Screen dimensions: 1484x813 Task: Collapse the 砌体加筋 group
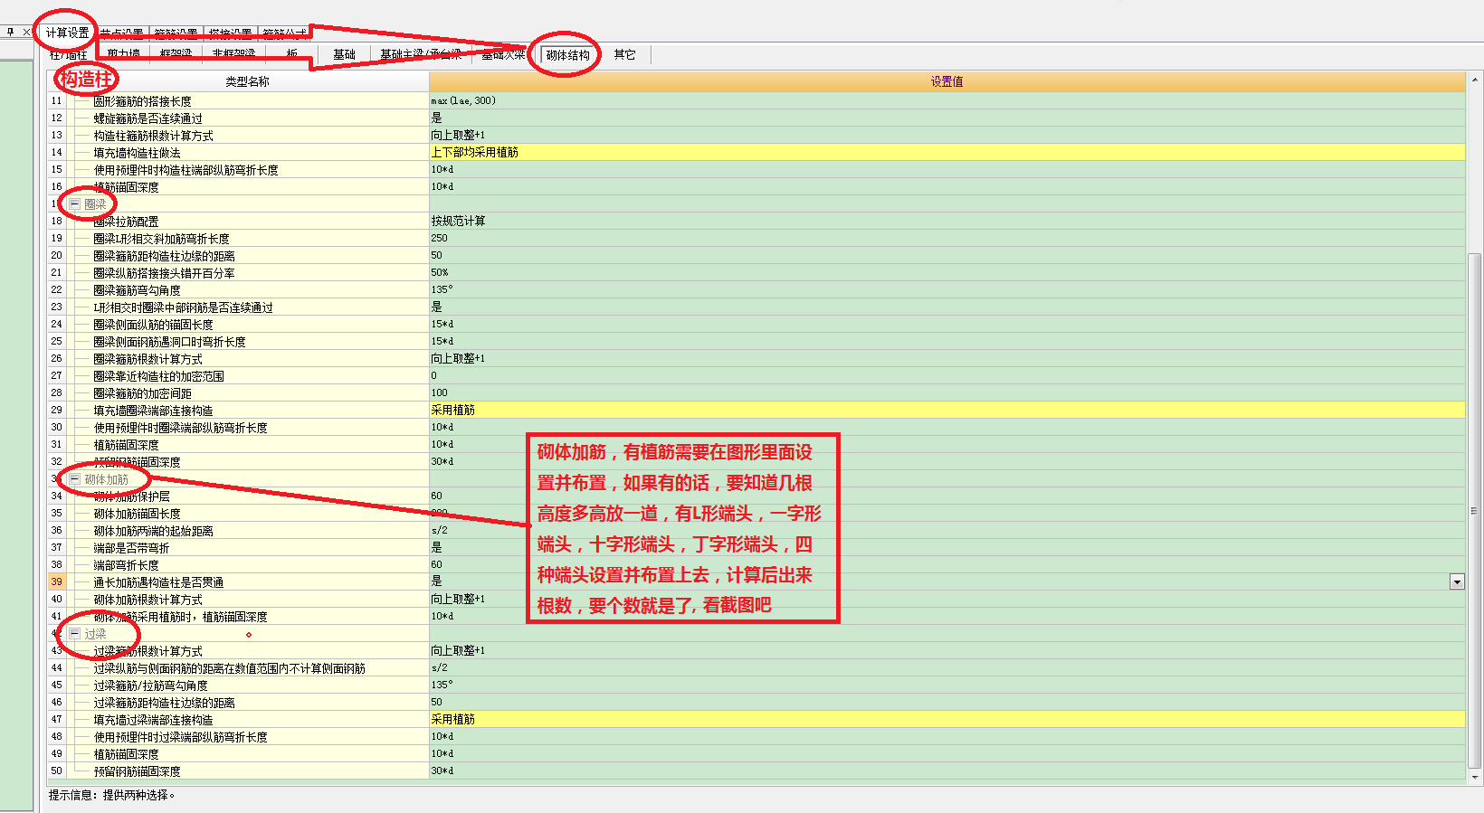coord(75,479)
